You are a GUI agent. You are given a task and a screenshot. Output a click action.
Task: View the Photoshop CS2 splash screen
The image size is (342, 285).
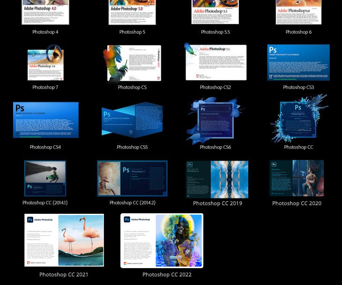pos(216,61)
